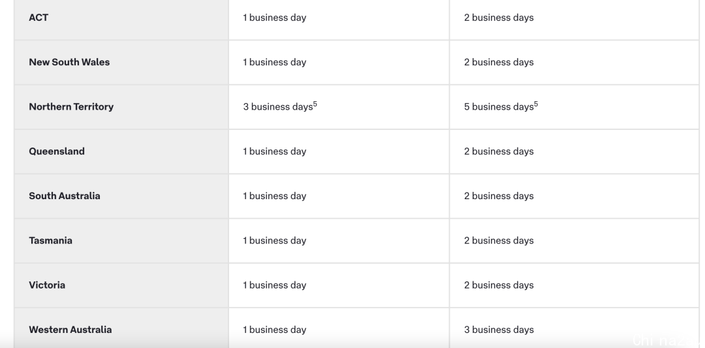Select Queensland's 1 business day cell

(x=339, y=151)
